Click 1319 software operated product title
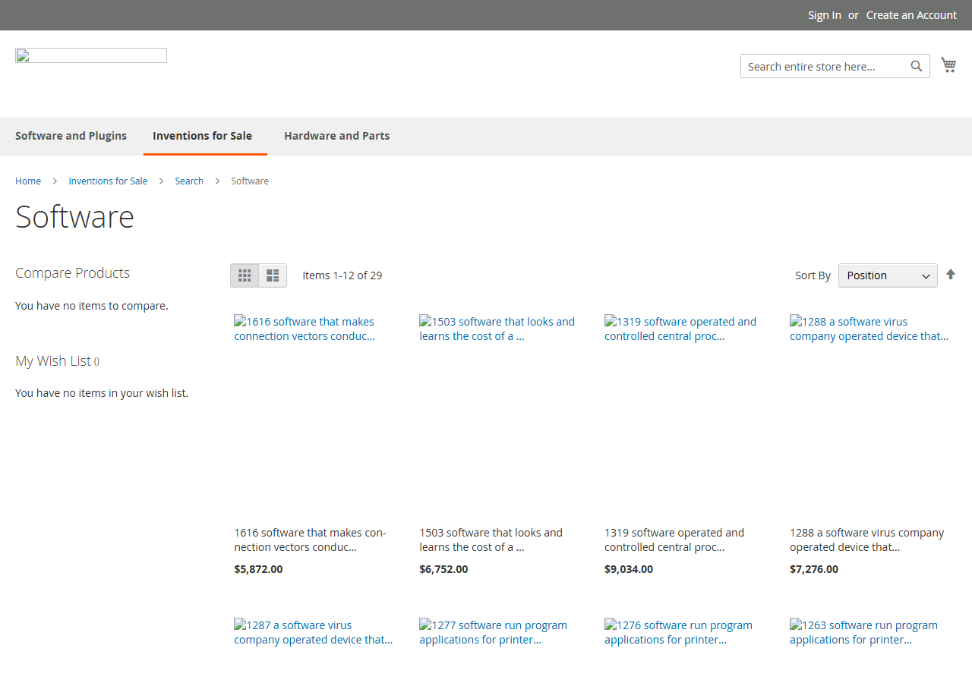The width and height of the screenshot is (972, 683). click(x=674, y=540)
